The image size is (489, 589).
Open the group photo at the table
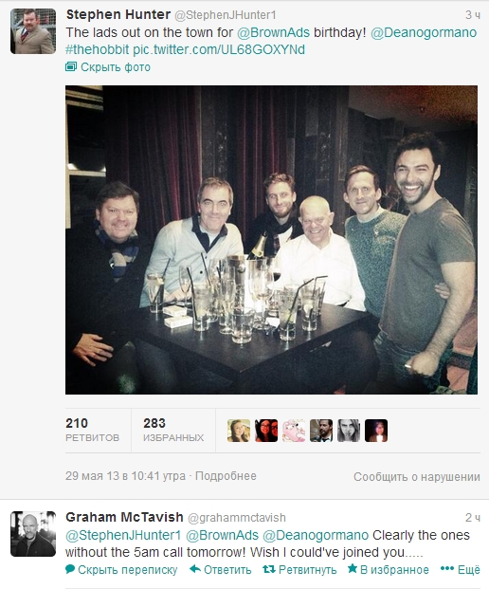click(271, 240)
